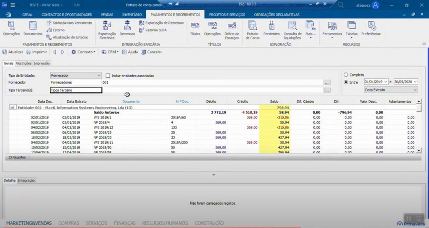This screenshot has width=429, height=228.
Task: Click the Imprimir toolbar button
Action: click(37, 52)
